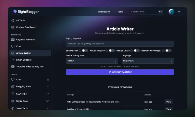Go to the Dashboard tab
The image size is (195, 117).
click(x=104, y=12)
